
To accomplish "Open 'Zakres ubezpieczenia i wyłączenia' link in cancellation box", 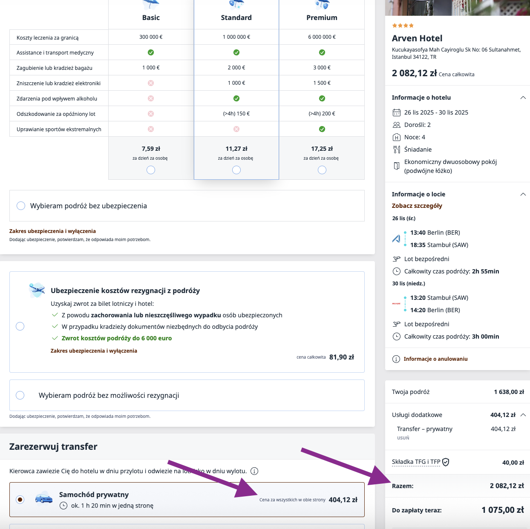I will 94,351.
